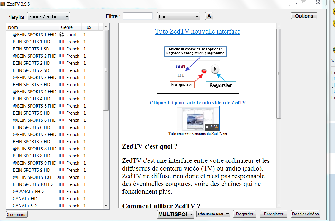
Task: Click the channel list scroll down arrow
Action: (106, 206)
